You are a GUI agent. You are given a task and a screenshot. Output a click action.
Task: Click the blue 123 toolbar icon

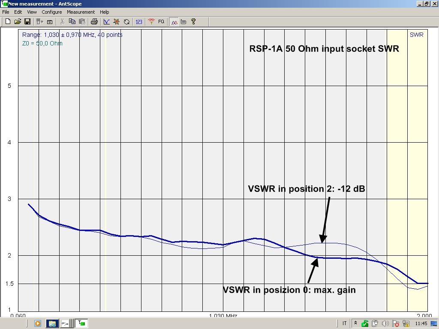click(x=139, y=21)
